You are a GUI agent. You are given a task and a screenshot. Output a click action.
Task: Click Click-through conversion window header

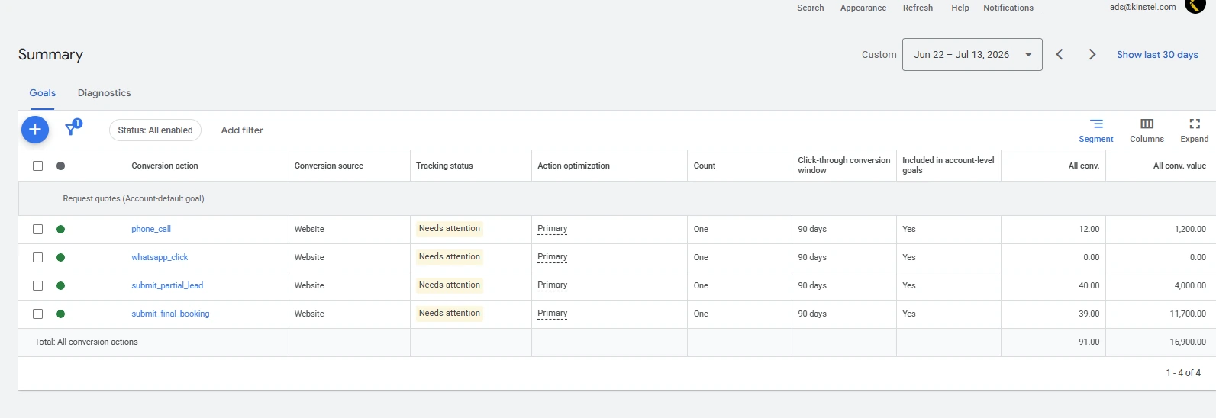tap(843, 166)
